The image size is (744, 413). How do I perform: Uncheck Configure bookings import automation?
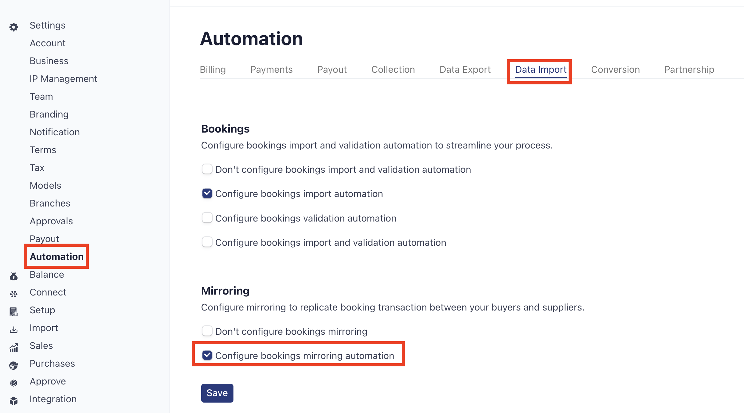point(207,194)
